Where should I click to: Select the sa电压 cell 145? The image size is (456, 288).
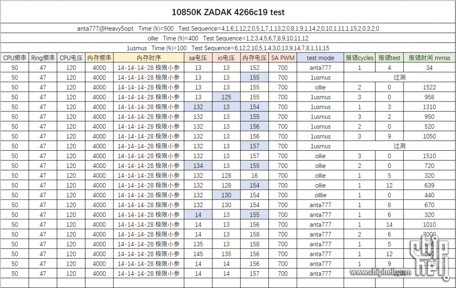pyautogui.click(x=198, y=254)
